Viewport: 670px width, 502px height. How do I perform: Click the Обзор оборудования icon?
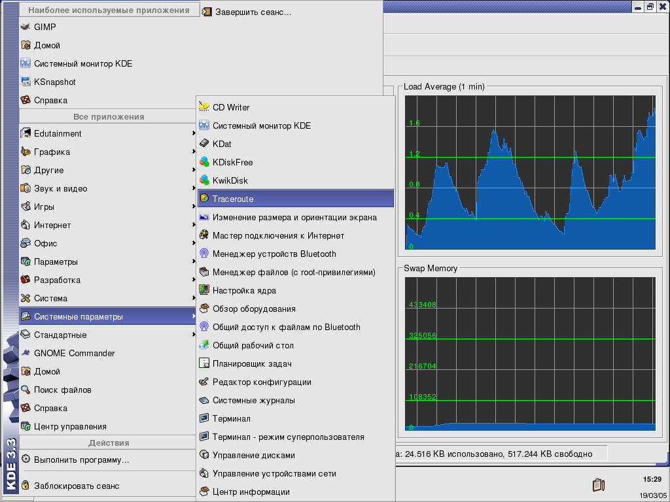[204, 309]
